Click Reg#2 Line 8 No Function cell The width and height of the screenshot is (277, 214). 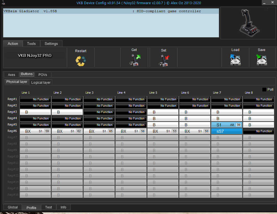click(x=259, y=106)
